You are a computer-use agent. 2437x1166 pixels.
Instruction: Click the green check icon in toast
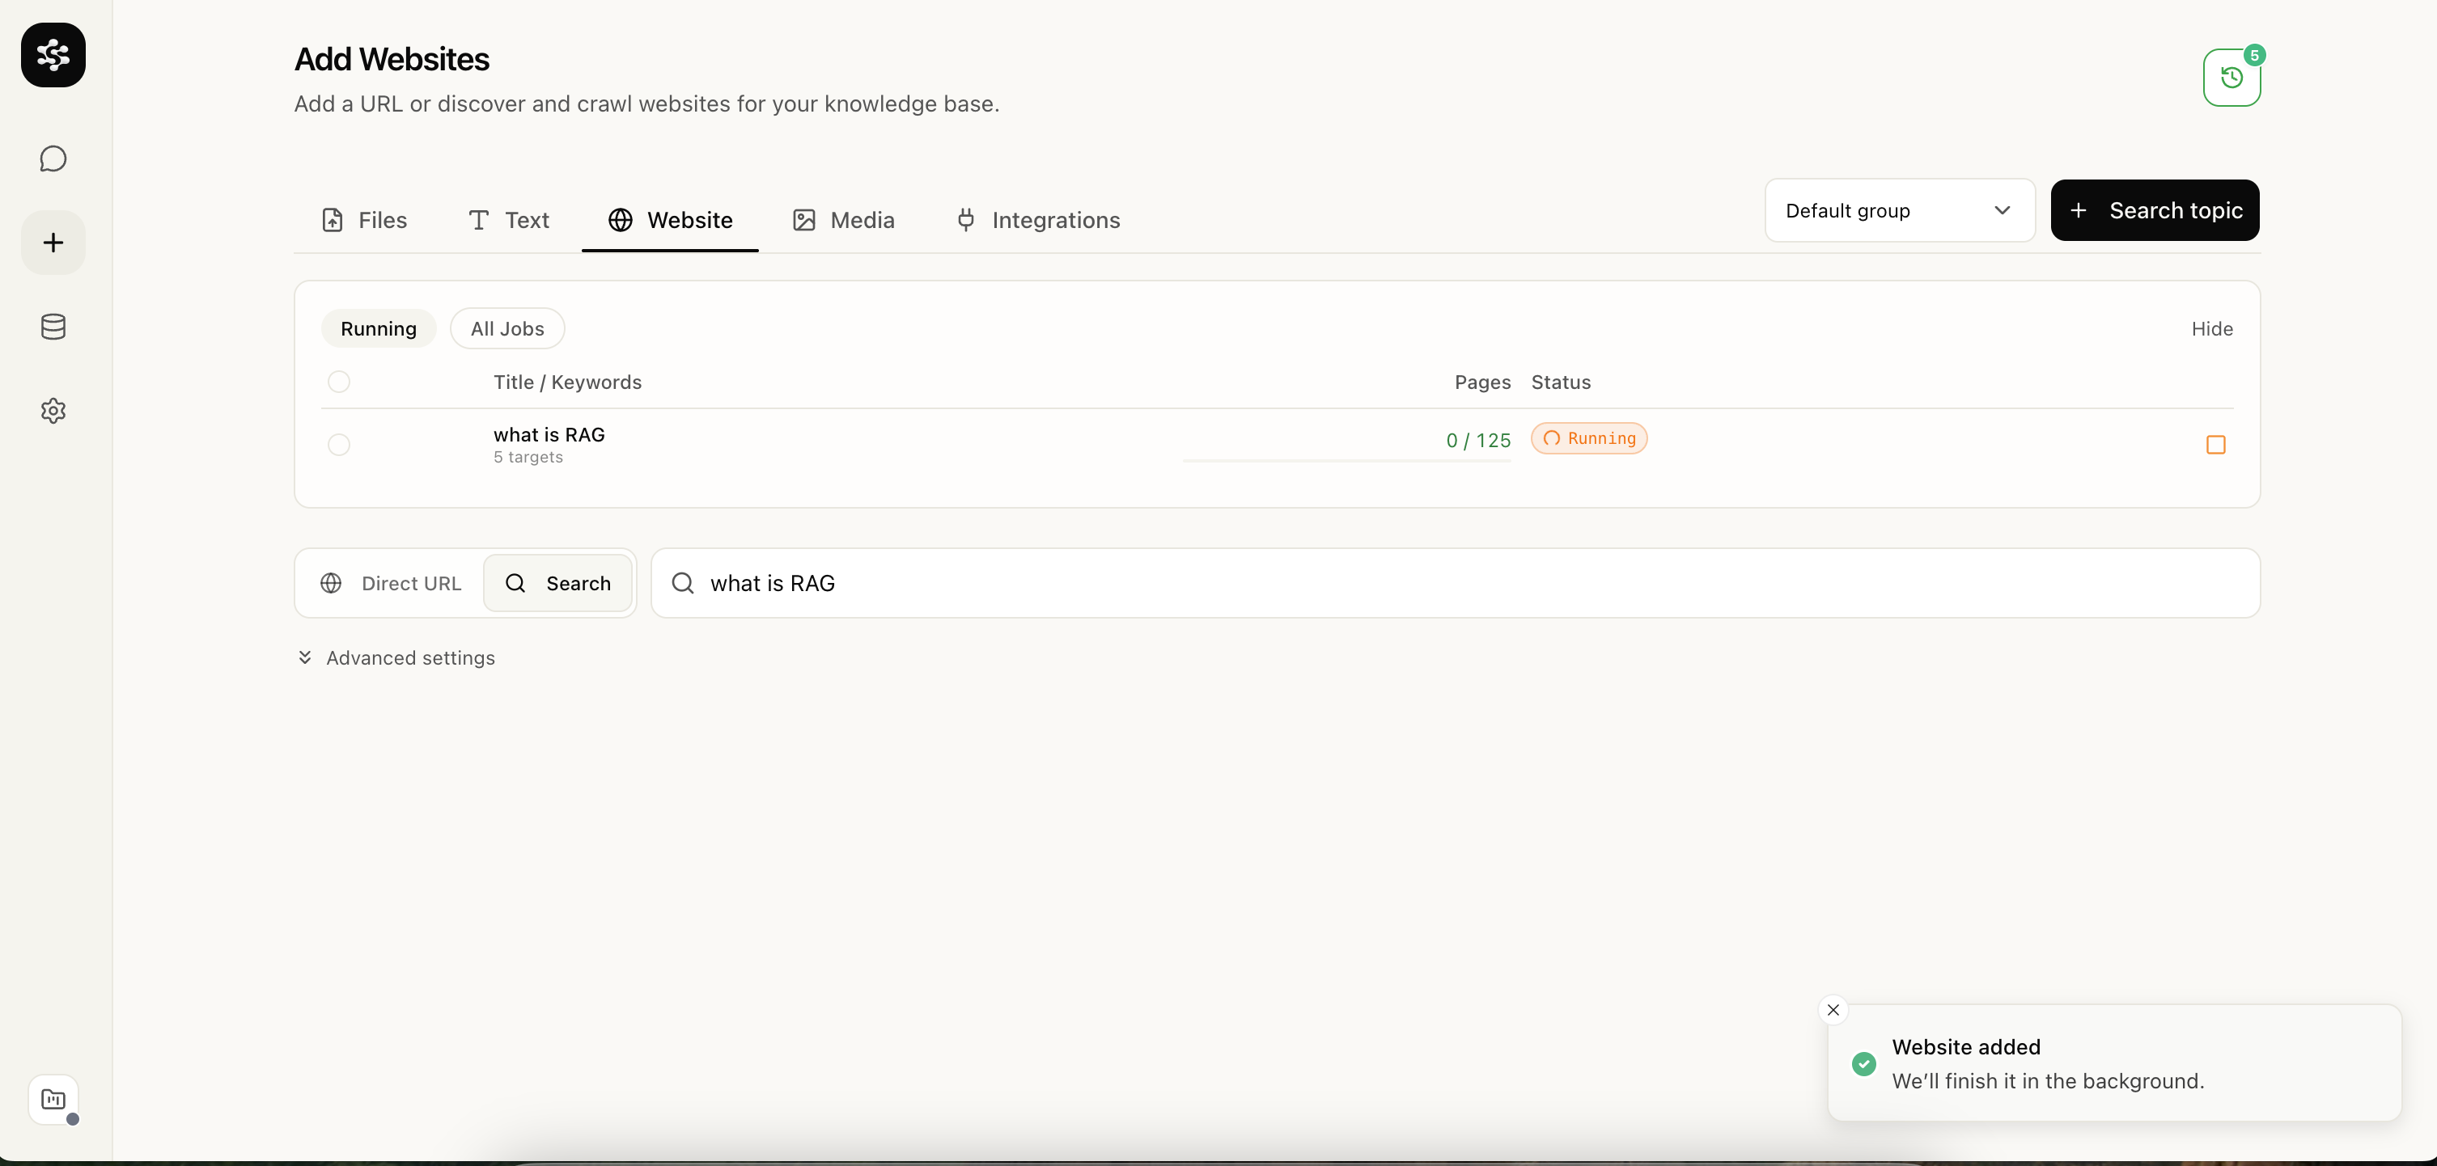click(1863, 1064)
